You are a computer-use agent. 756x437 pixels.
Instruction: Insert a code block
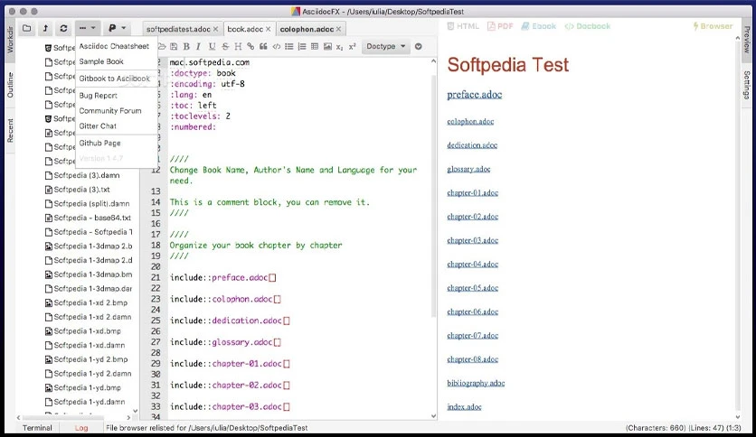pos(277,46)
